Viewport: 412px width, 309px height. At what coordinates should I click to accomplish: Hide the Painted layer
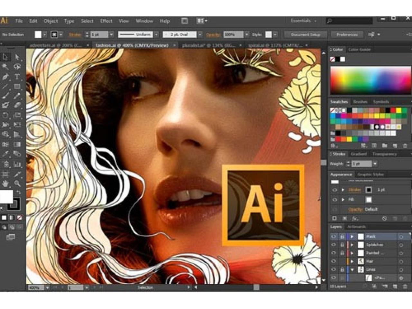pyautogui.click(x=334, y=253)
